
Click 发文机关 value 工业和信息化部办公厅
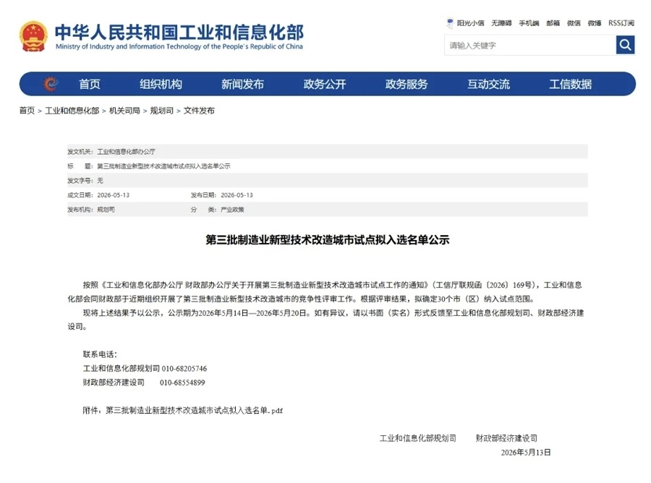[126, 152]
